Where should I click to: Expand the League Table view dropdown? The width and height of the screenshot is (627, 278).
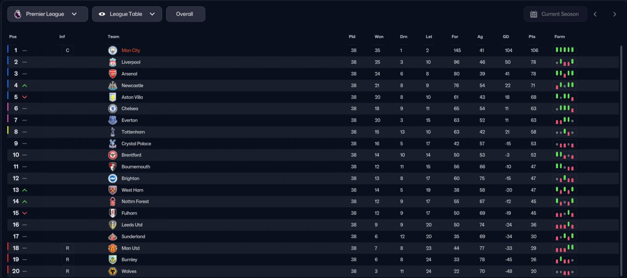coord(127,14)
